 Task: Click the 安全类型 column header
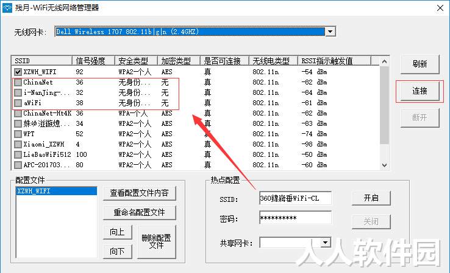tap(136, 61)
